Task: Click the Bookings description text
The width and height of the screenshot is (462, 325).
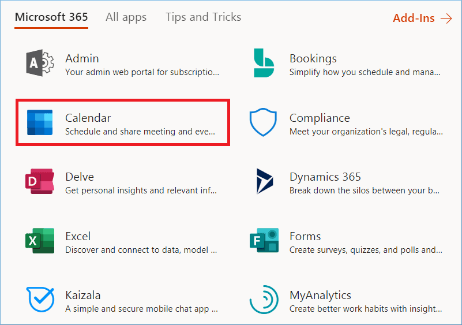Action: click(x=365, y=73)
